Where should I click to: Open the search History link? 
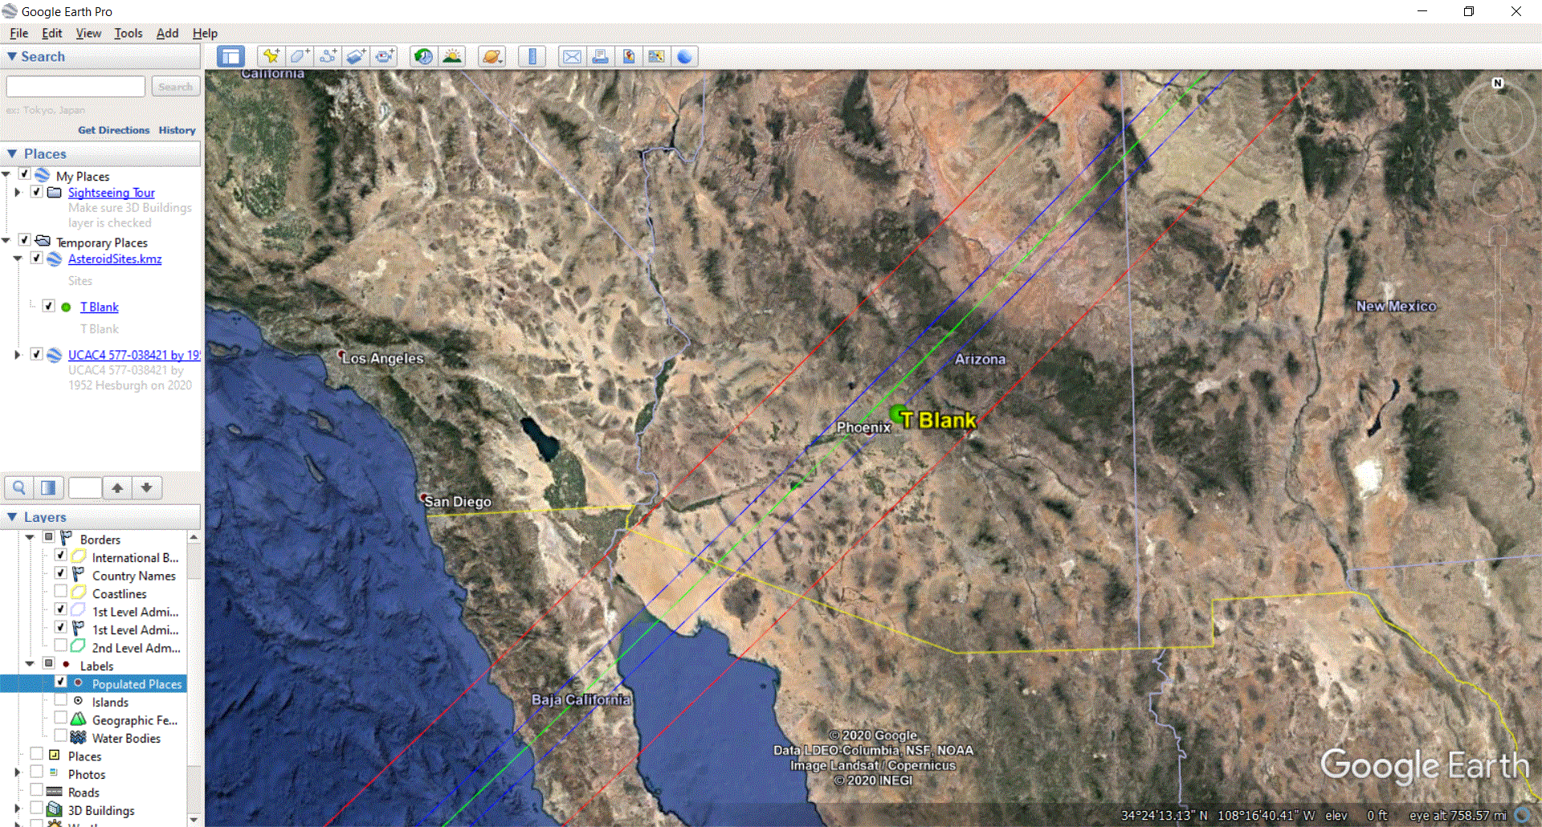(x=177, y=130)
